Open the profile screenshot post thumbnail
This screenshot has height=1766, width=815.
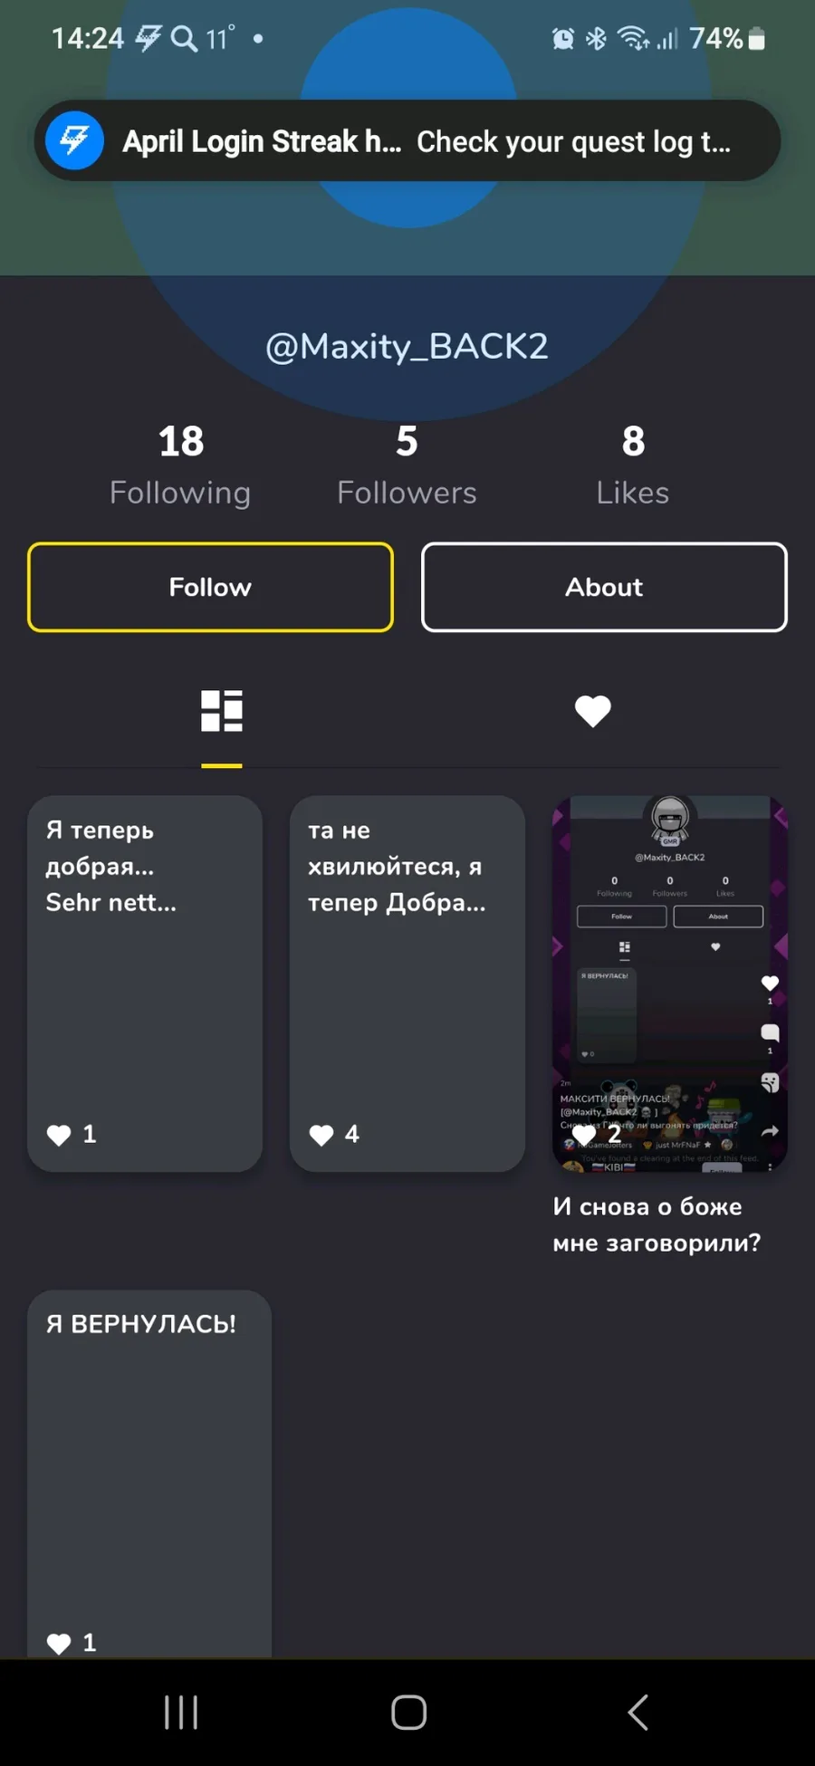click(670, 984)
